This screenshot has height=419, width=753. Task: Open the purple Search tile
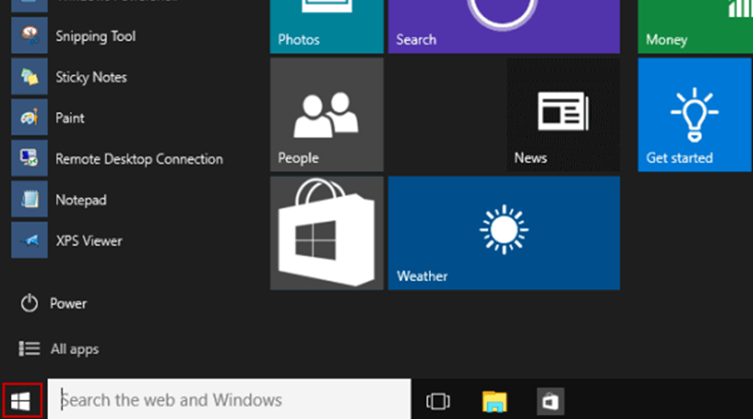tap(503, 26)
